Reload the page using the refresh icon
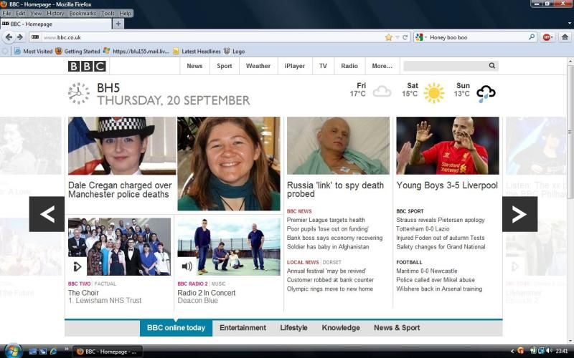The width and height of the screenshot is (574, 358). (x=405, y=37)
